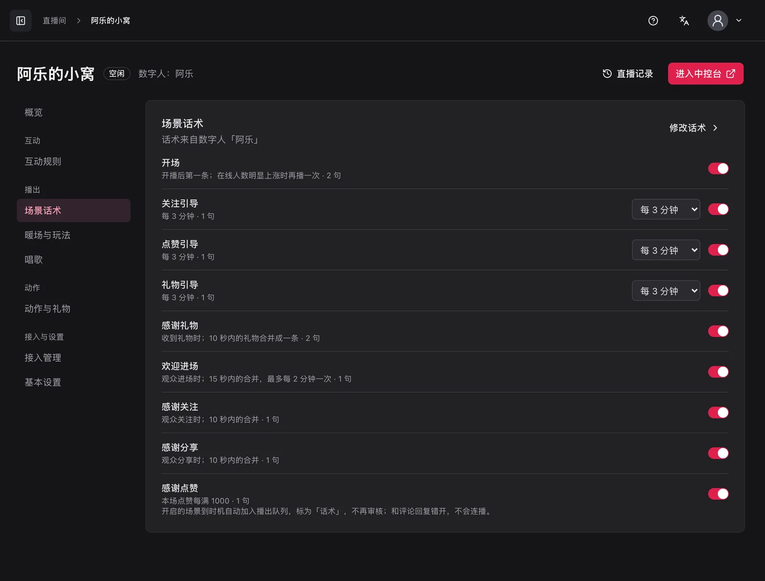Image resolution: width=765 pixels, height=581 pixels.
Task: Select 场景话术 in the sidebar
Action: click(x=74, y=211)
